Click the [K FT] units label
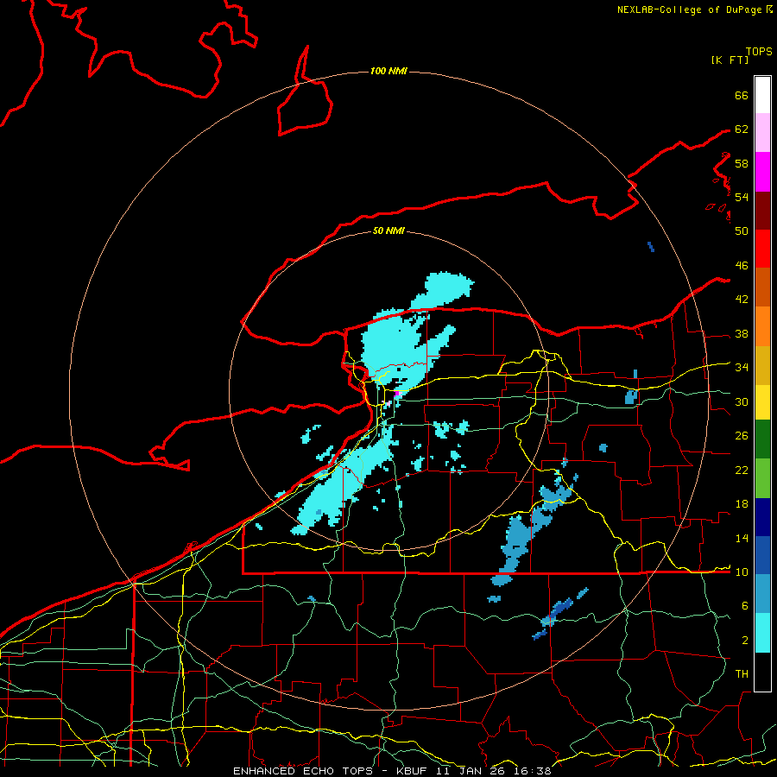Image resolution: width=777 pixels, height=777 pixels. 730,60
